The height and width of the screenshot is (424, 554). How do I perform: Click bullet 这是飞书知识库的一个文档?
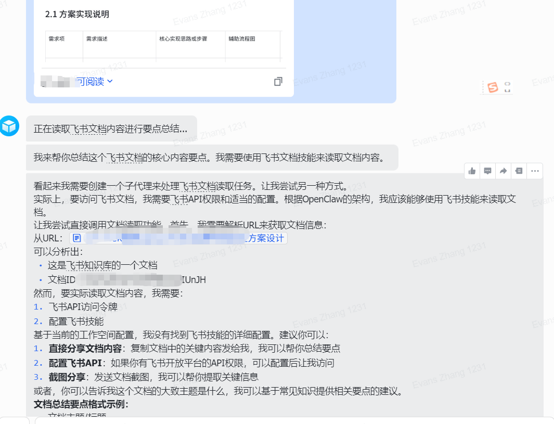102,265
